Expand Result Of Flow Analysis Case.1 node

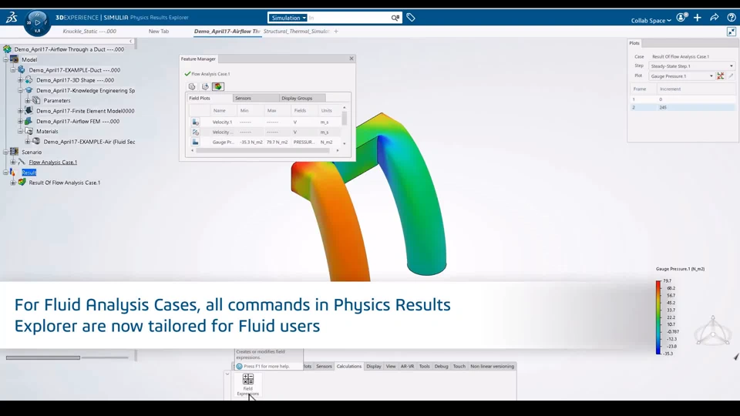click(x=13, y=183)
